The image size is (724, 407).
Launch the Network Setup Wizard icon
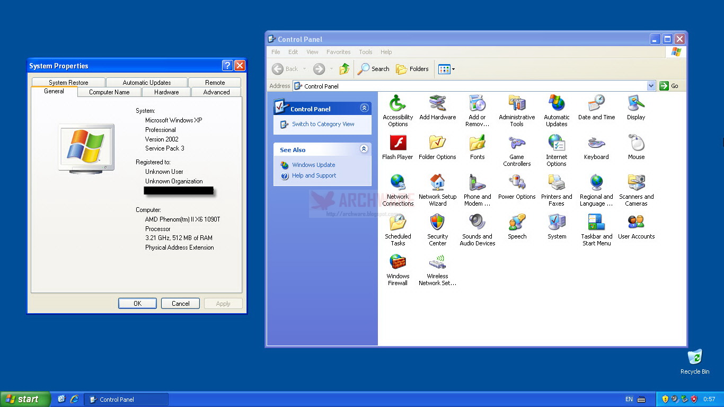(437, 190)
